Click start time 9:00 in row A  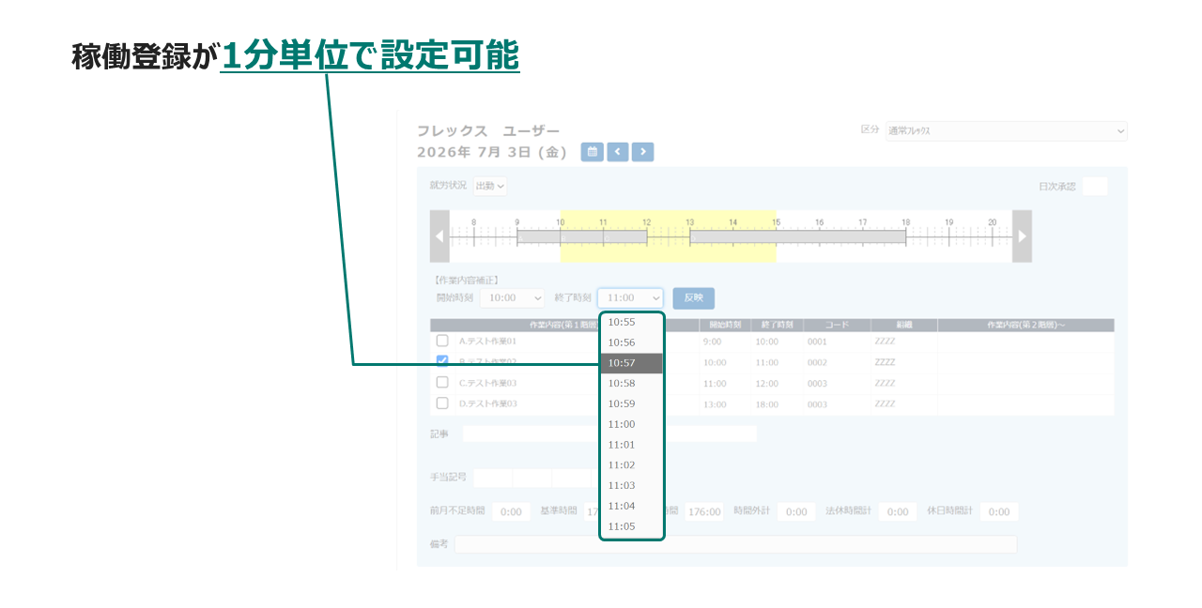pos(713,342)
